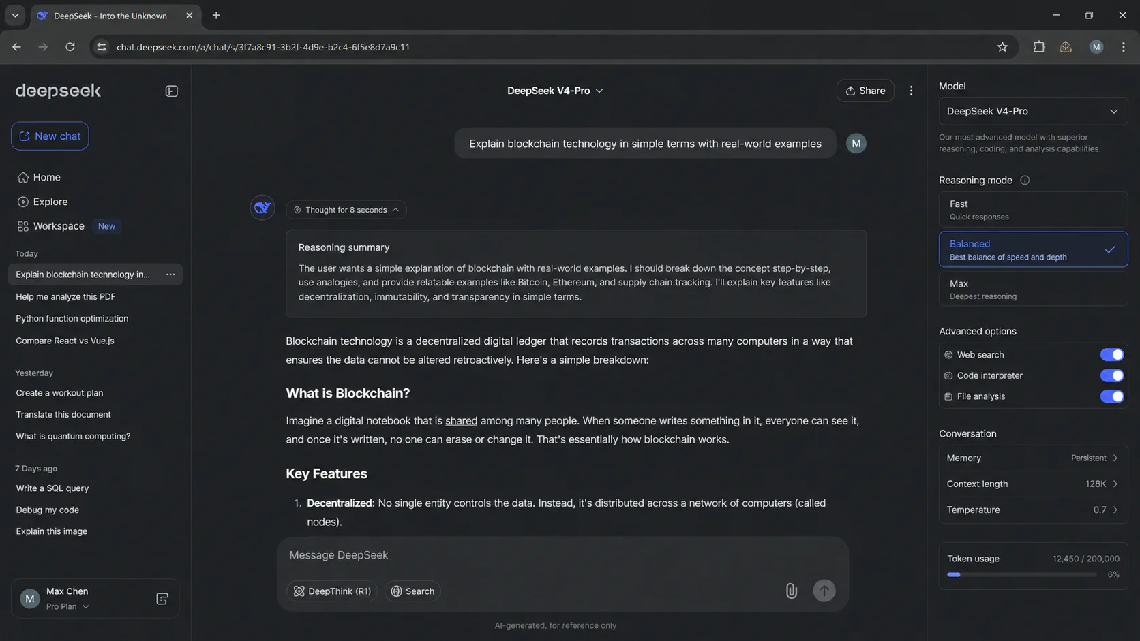The height and width of the screenshot is (641, 1140).
Task: Open the Chrome profile 'M' icon
Action: (x=1096, y=47)
